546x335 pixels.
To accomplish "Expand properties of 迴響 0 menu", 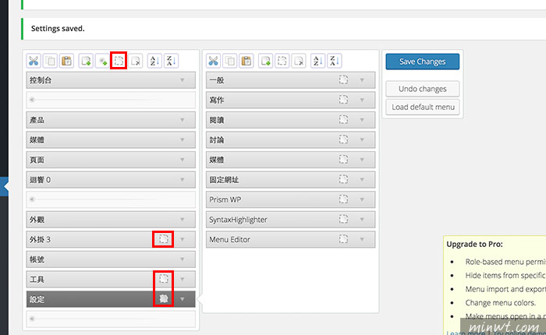I will (x=182, y=180).
